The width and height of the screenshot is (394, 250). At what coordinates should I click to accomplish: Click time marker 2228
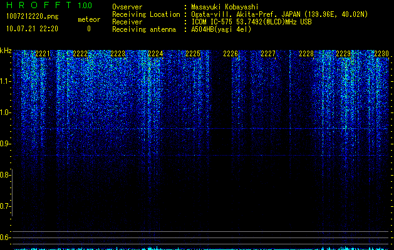[x=306, y=54]
